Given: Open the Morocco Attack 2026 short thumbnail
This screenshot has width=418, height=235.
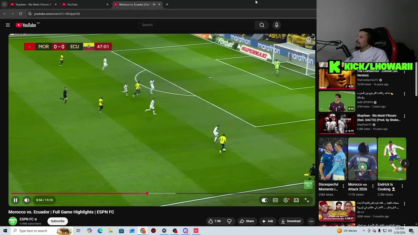Looking at the screenshot, I should pos(362,159).
